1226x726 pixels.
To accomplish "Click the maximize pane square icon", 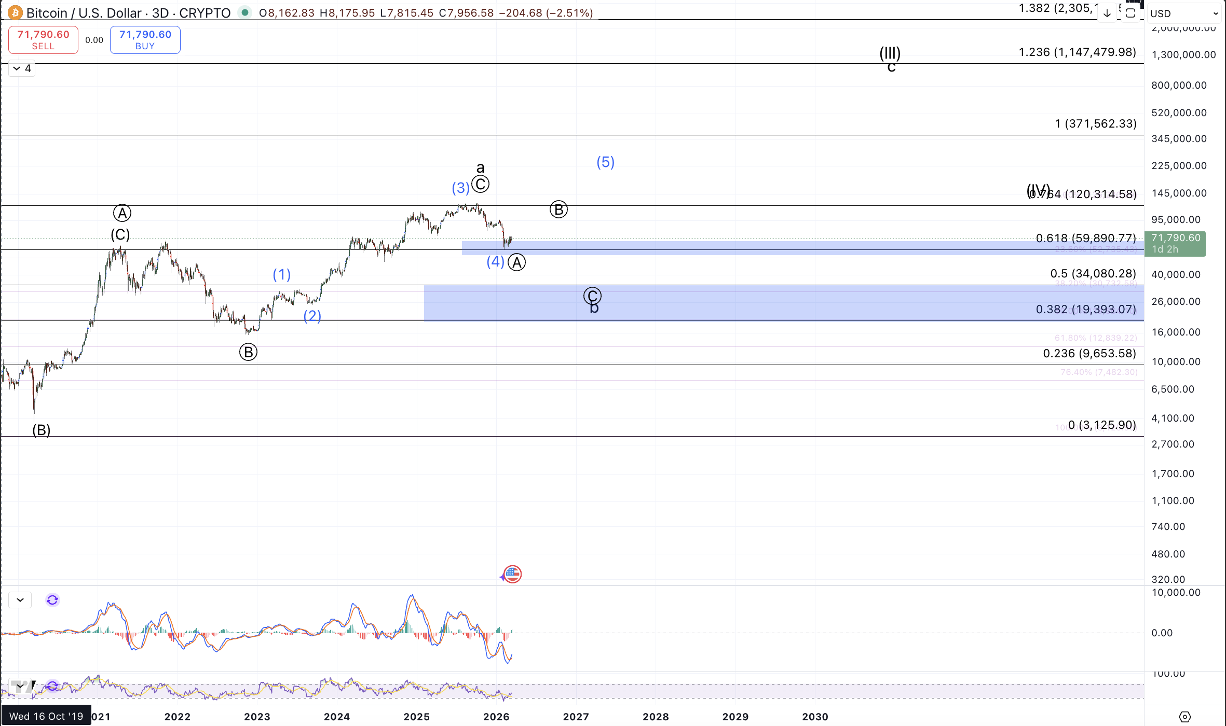I will [1130, 13].
